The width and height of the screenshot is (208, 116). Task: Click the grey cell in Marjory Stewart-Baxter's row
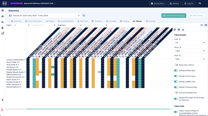coord(99,72)
